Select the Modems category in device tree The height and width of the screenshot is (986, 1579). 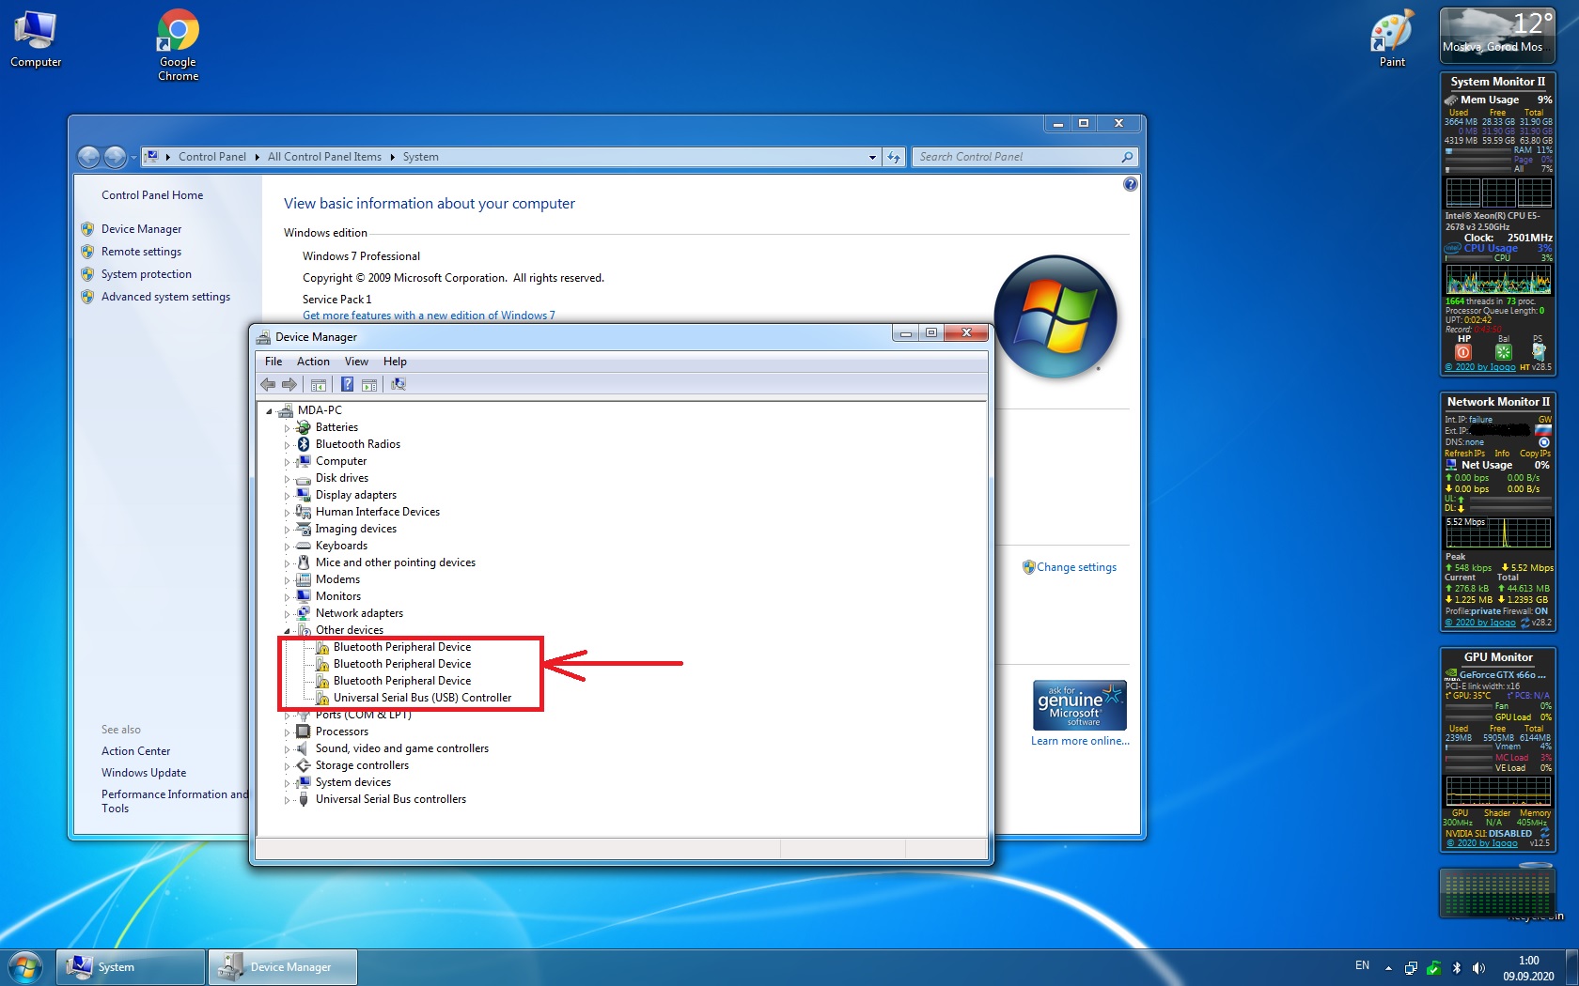tap(337, 579)
